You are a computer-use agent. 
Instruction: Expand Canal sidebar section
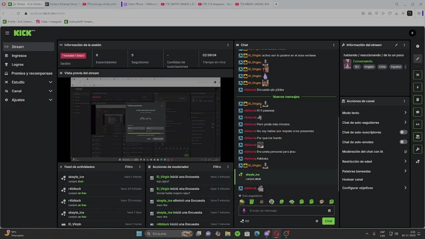coord(29,91)
